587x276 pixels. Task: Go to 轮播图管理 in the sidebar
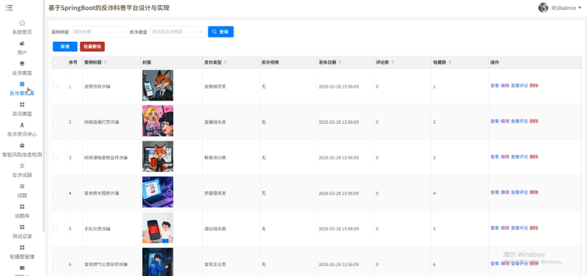[22, 256]
